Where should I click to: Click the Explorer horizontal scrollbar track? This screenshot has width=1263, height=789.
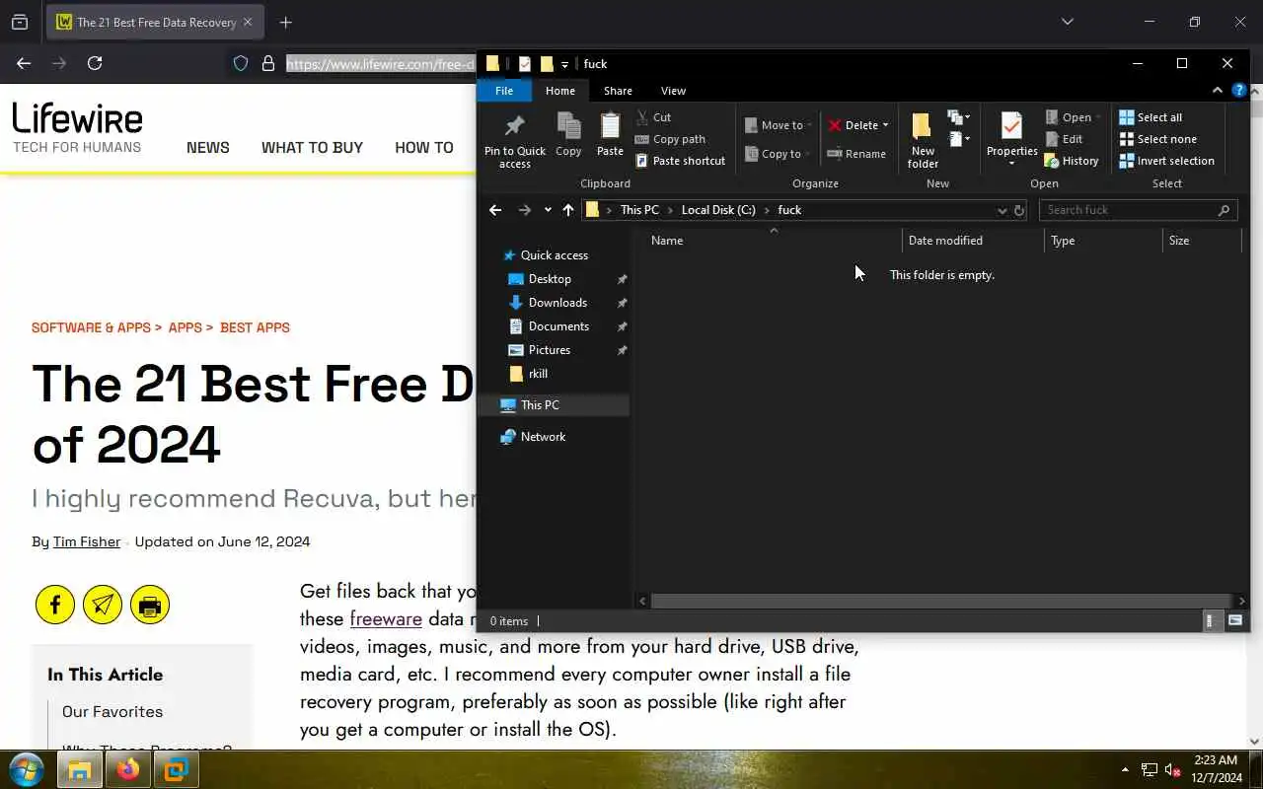[x=940, y=601]
